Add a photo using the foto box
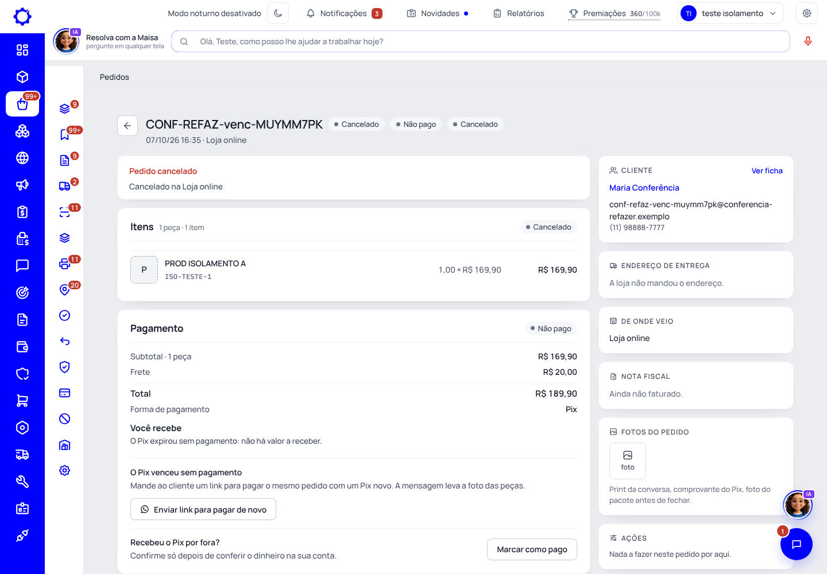 click(x=628, y=461)
